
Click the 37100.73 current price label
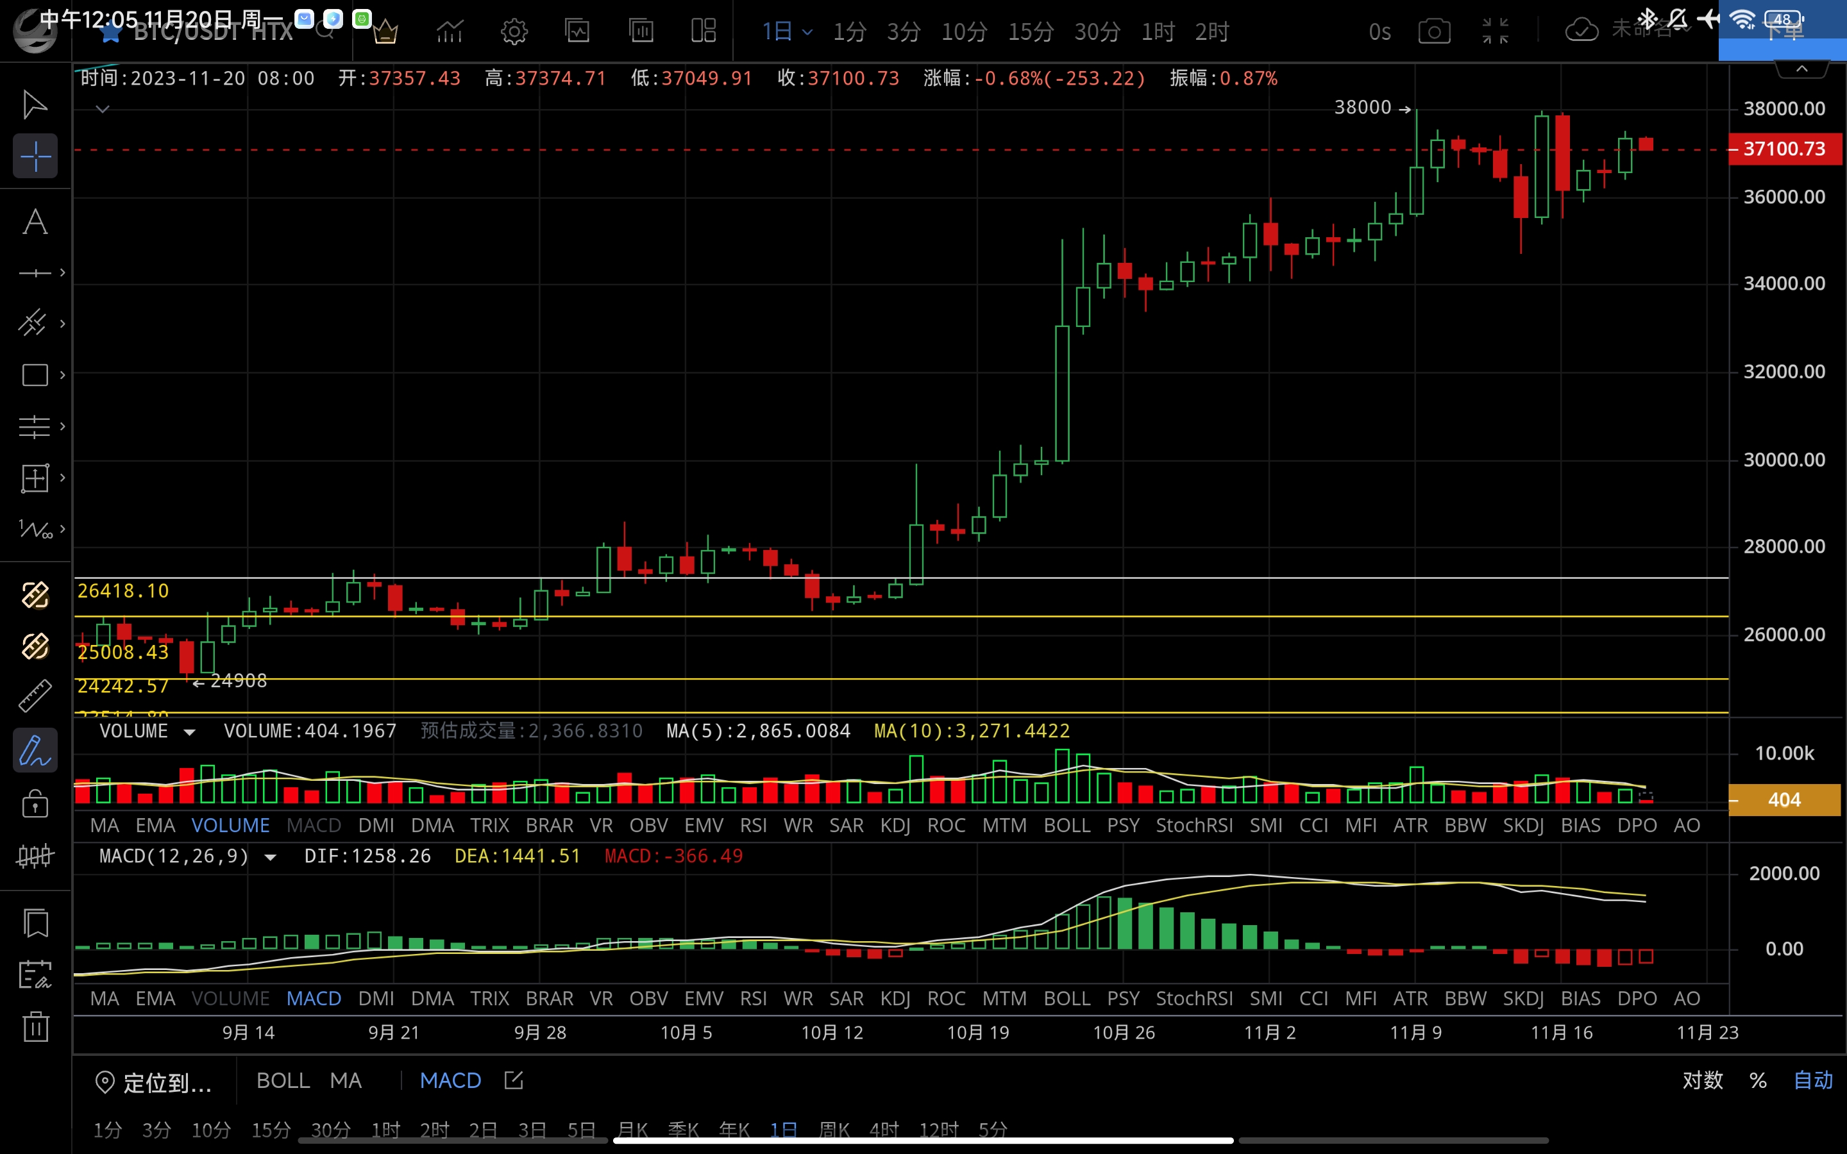click(1784, 149)
